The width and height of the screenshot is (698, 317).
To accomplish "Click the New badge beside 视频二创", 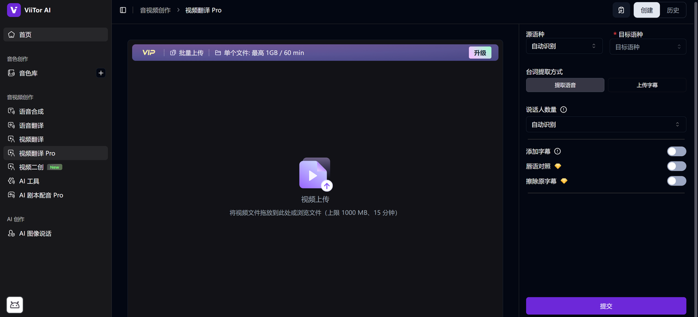I will click(54, 168).
